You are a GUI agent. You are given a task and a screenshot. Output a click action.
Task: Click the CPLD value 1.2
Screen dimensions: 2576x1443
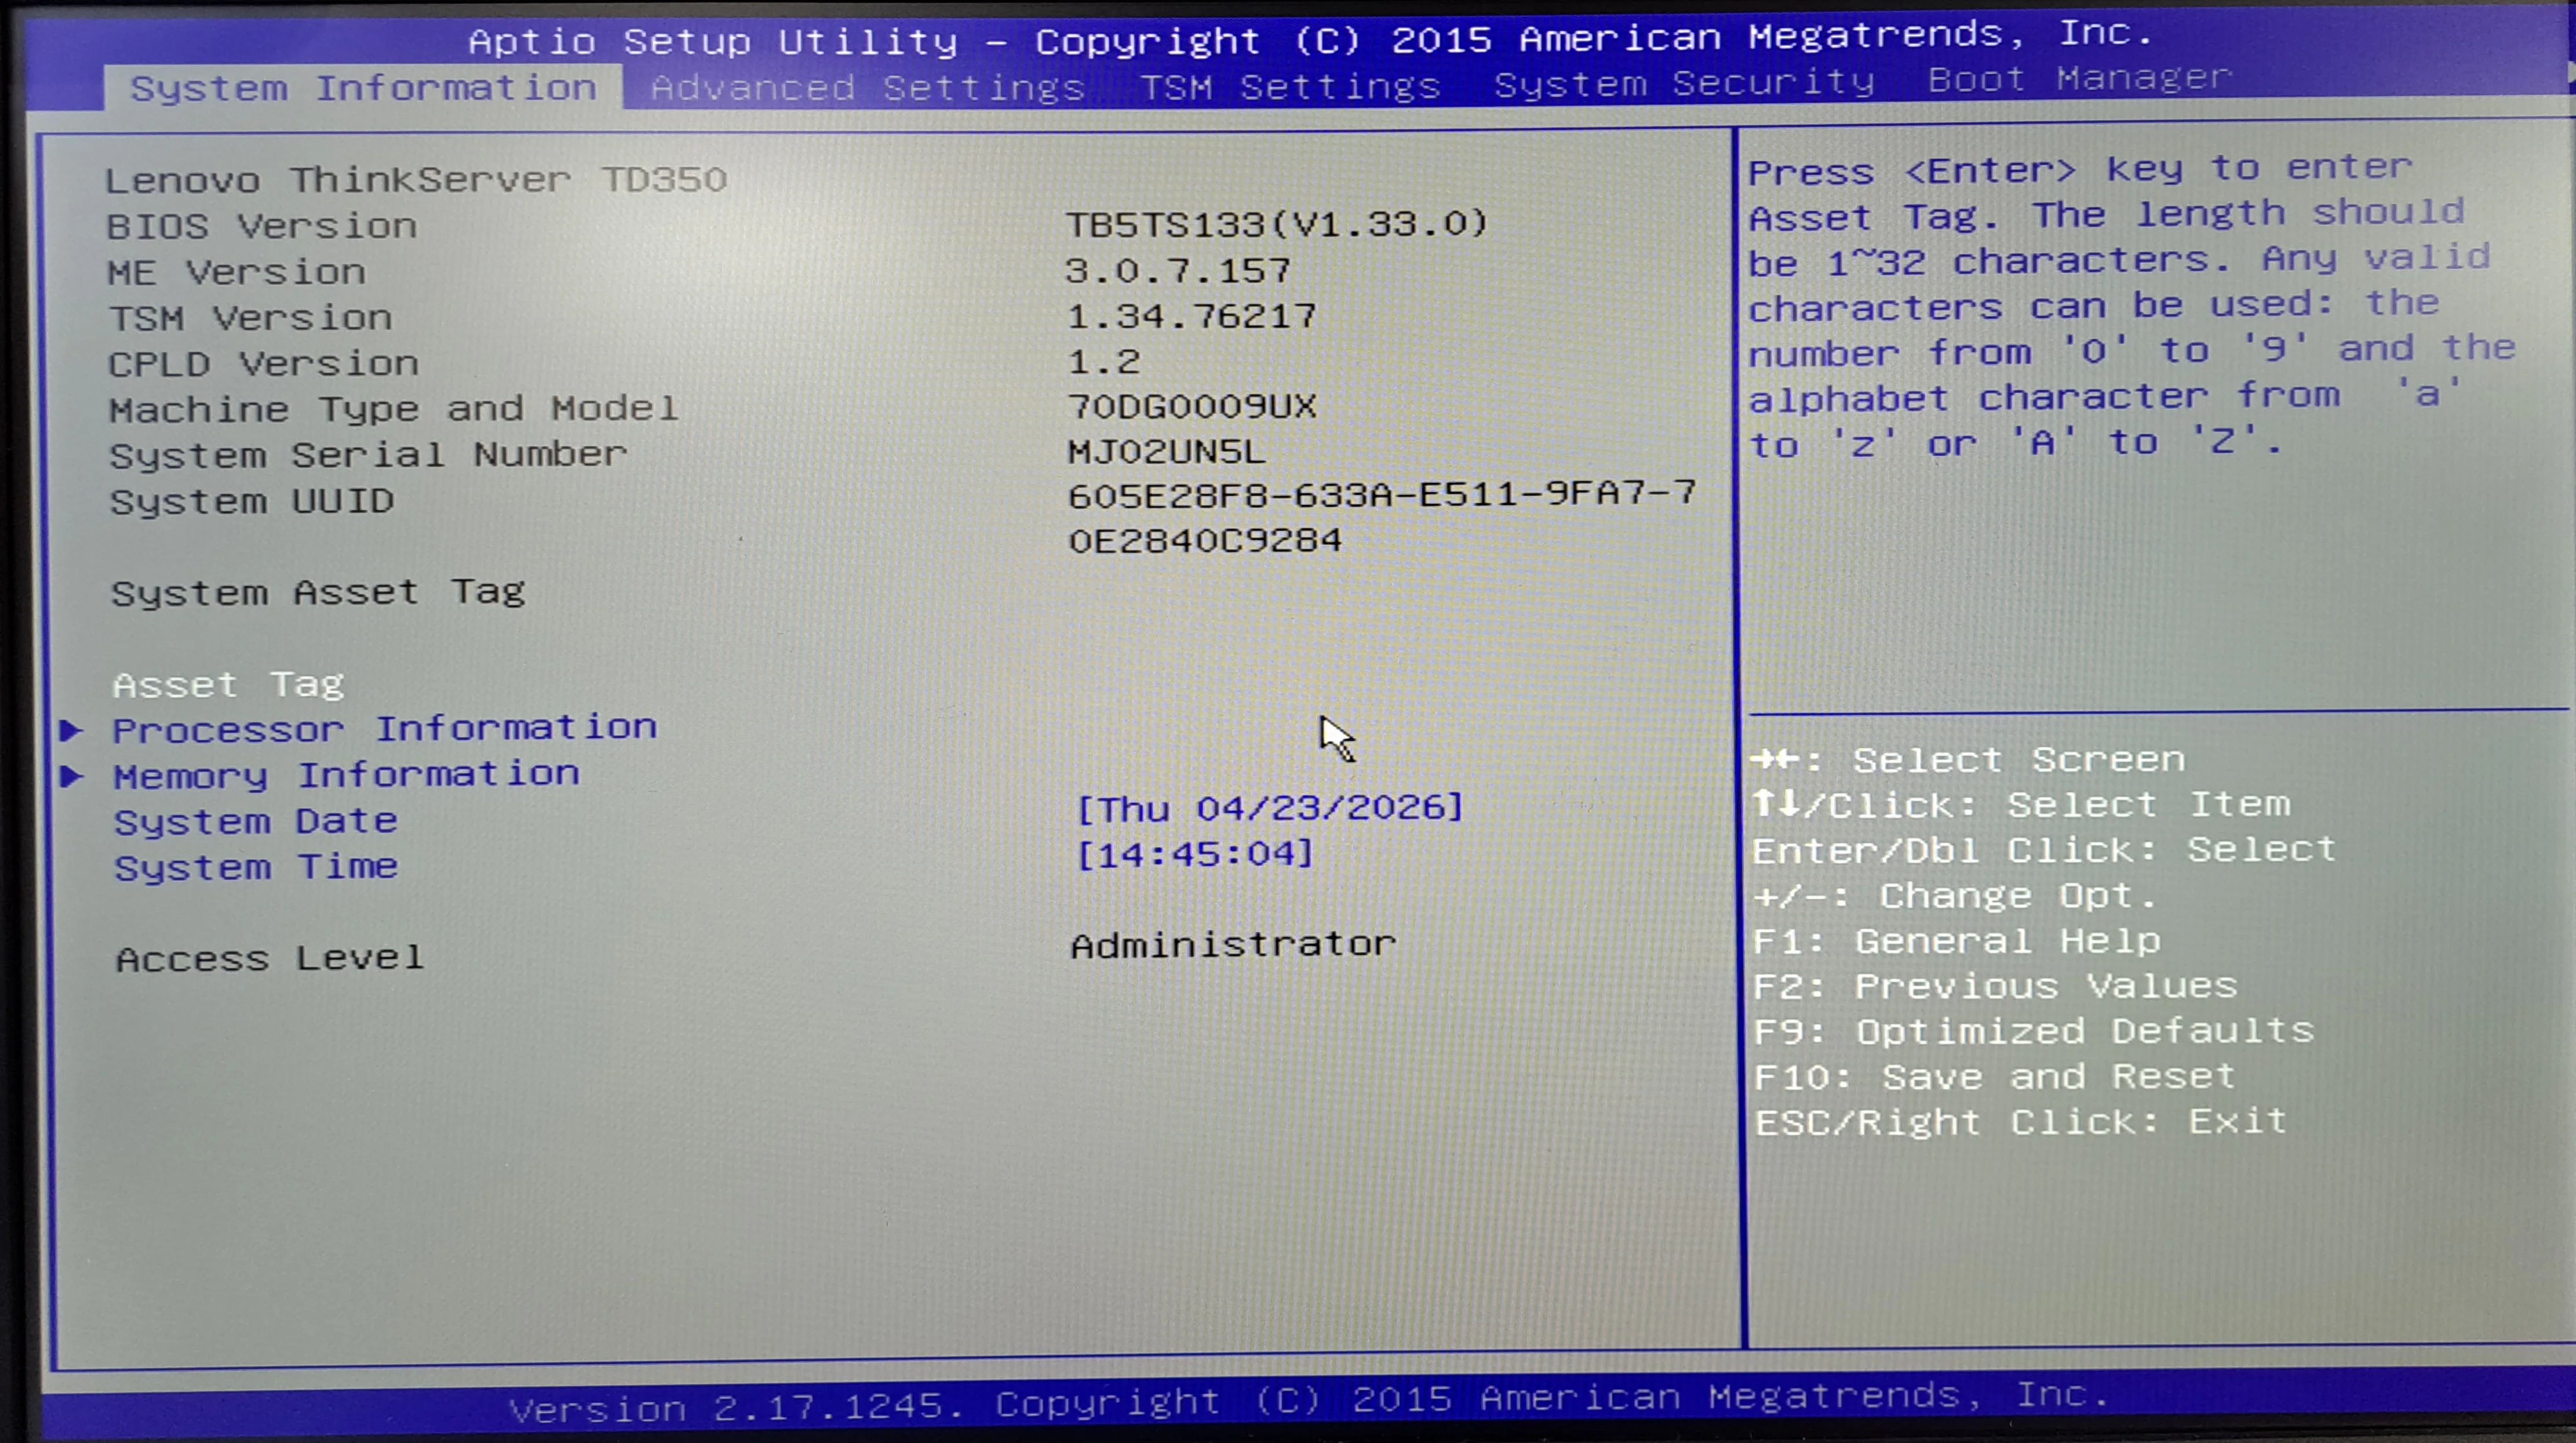[1104, 361]
